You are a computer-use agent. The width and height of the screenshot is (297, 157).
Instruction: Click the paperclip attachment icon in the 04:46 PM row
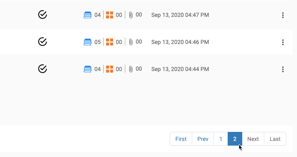click(x=131, y=42)
